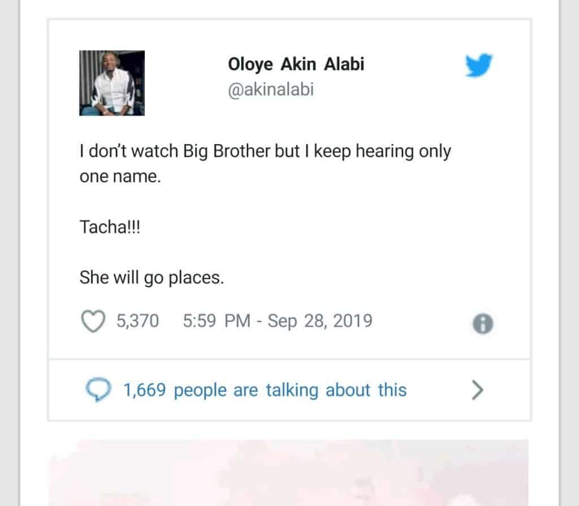This screenshot has width=579, height=506.
Task: Click the 5,370 likes count
Action: 138,321
